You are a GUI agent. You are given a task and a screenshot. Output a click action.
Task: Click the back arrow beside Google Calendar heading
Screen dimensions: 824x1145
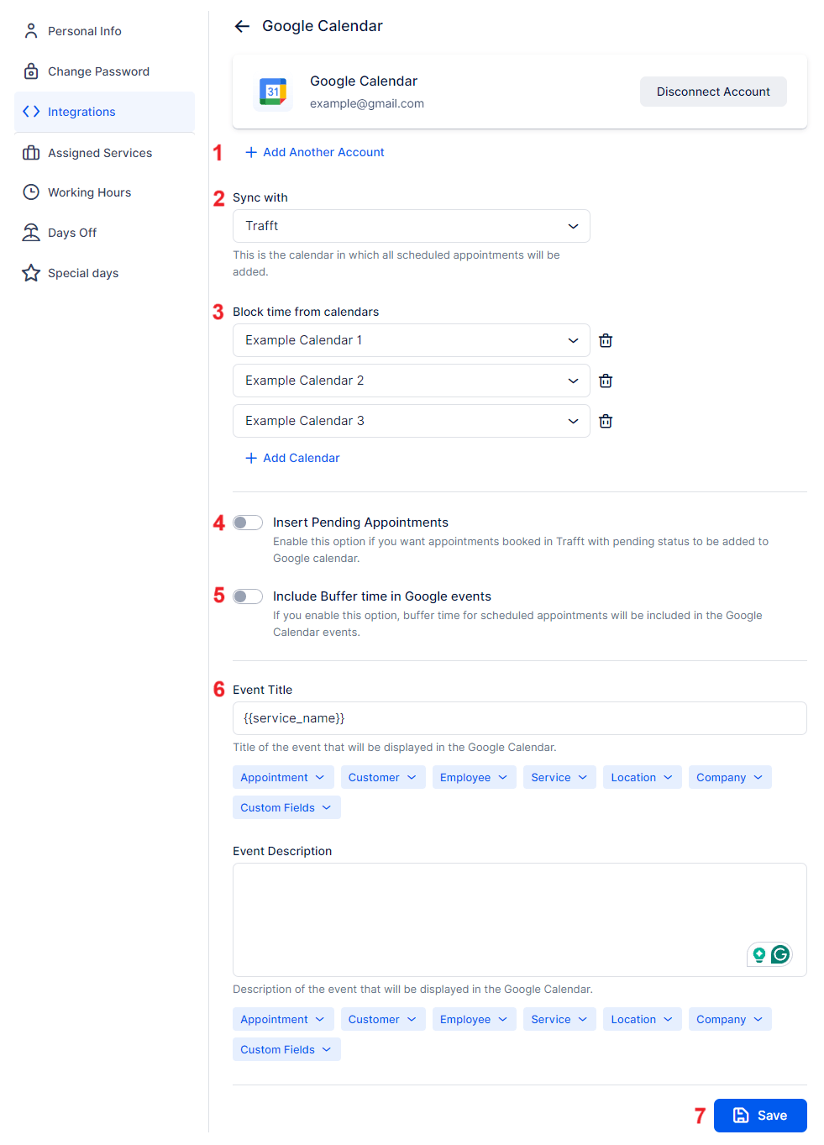click(x=242, y=26)
